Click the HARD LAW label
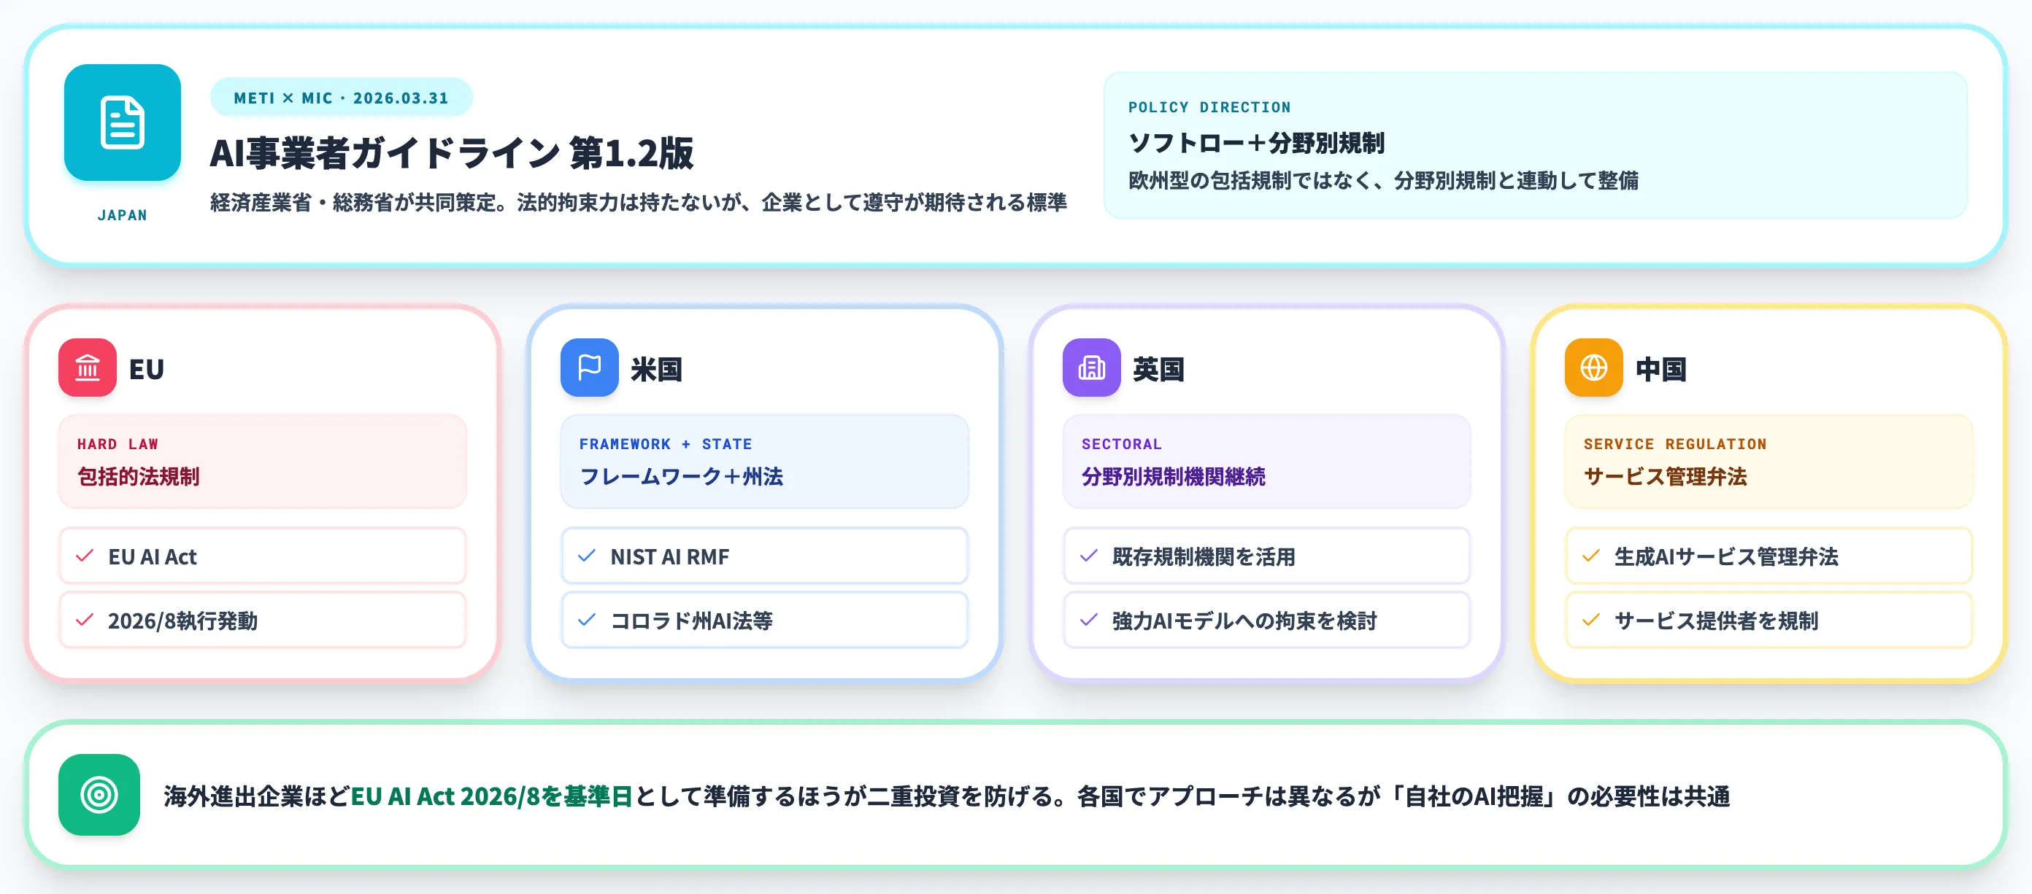This screenshot has height=894, width=2032. click(118, 444)
